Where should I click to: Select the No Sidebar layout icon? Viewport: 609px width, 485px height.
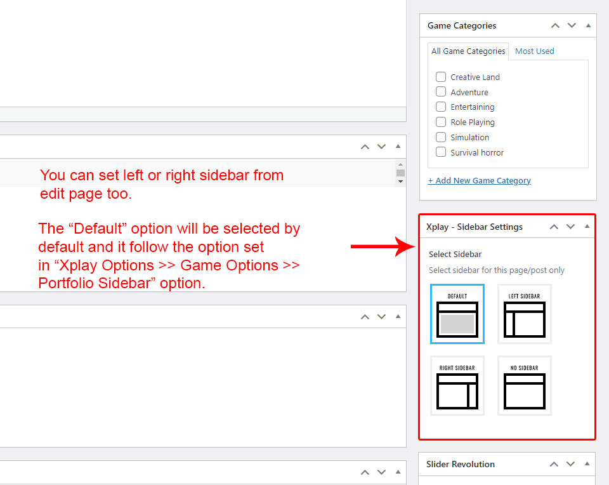coord(524,386)
